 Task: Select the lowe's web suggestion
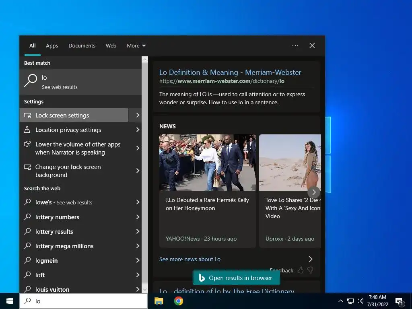point(74,202)
